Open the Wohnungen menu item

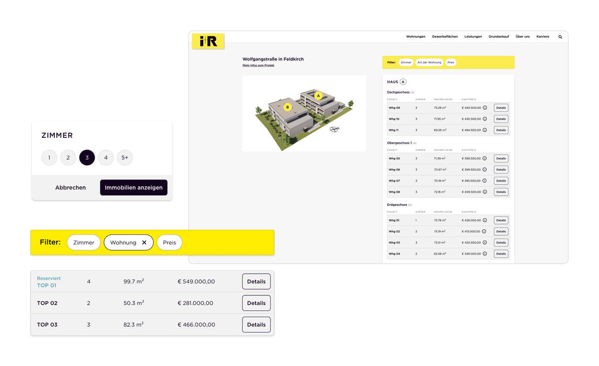coord(415,37)
